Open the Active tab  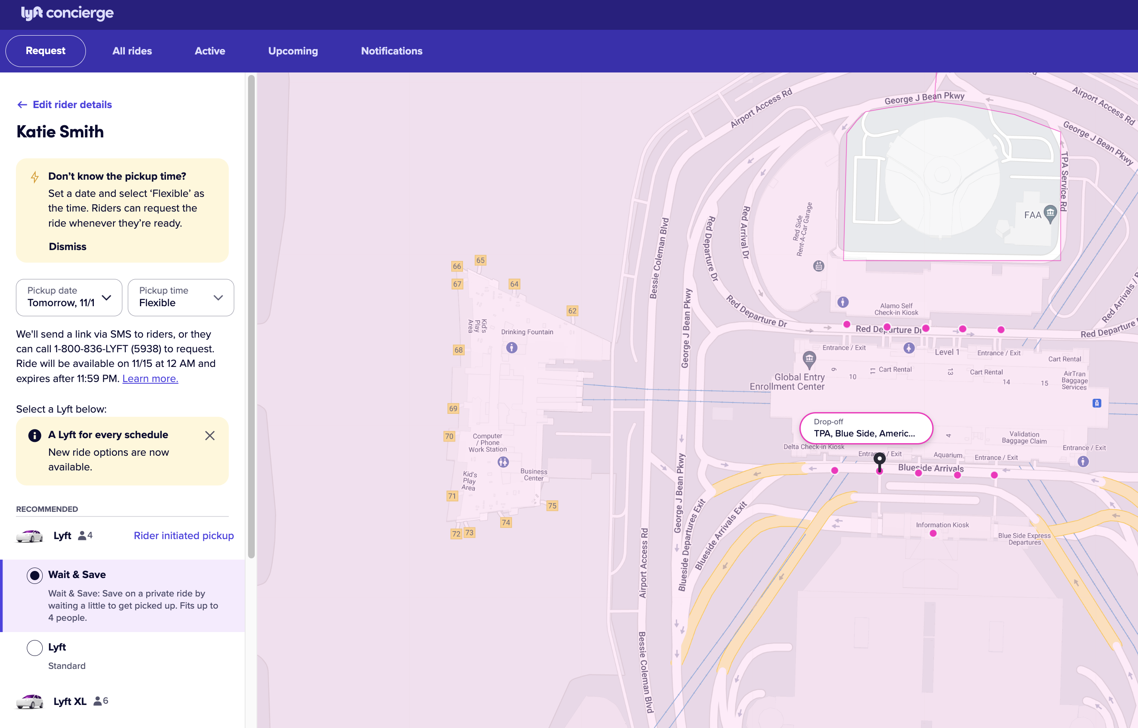point(210,51)
